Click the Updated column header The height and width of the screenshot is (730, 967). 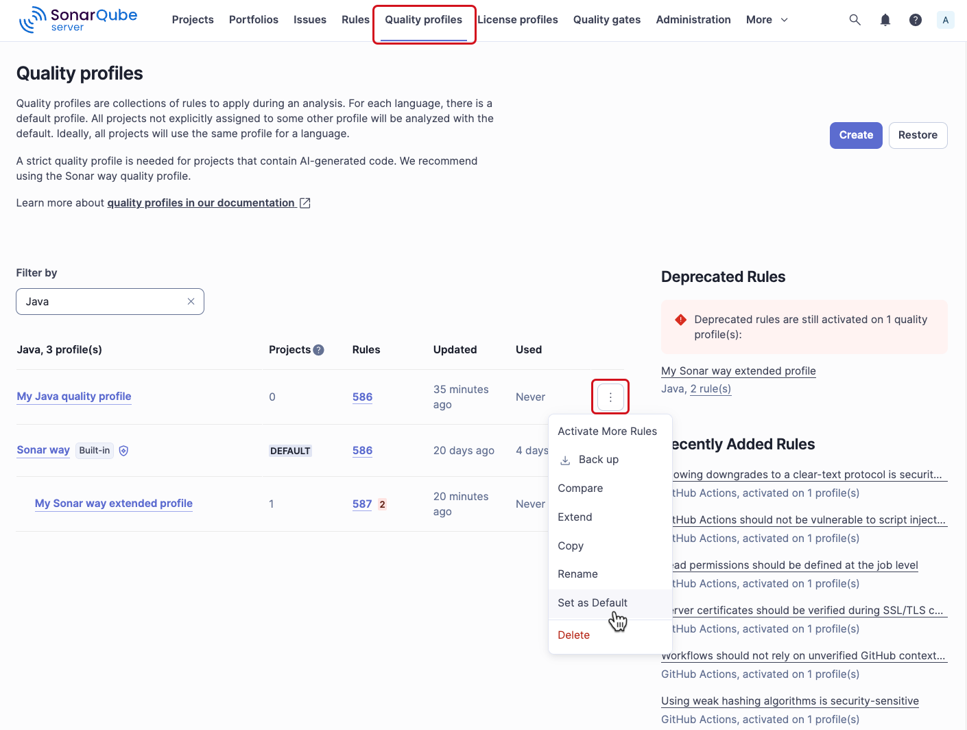pyautogui.click(x=455, y=350)
